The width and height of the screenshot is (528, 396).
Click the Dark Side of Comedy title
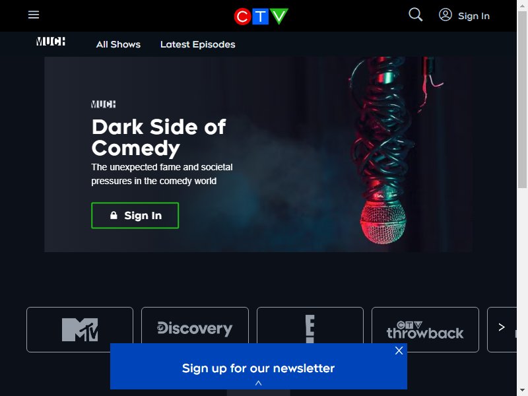(158, 137)
